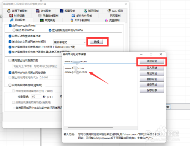Click the 聊天限制 tab's chat people icon
The image size is (190, 146).
tap(85, 11)
